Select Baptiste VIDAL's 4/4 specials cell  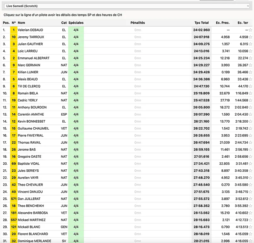pos(76,163)
